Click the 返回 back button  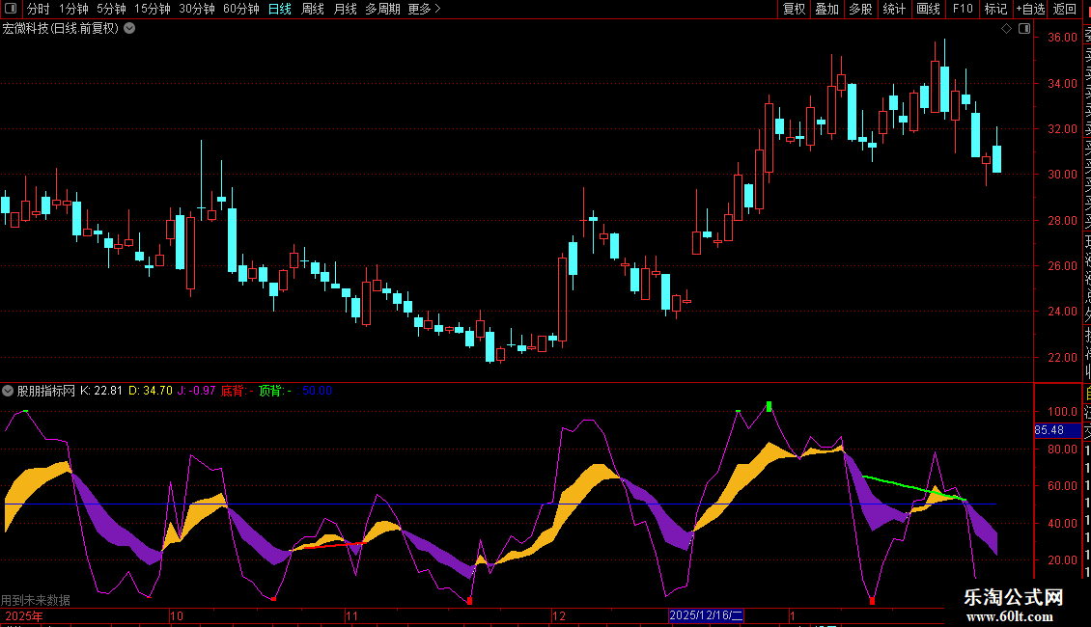[1065, 9]
